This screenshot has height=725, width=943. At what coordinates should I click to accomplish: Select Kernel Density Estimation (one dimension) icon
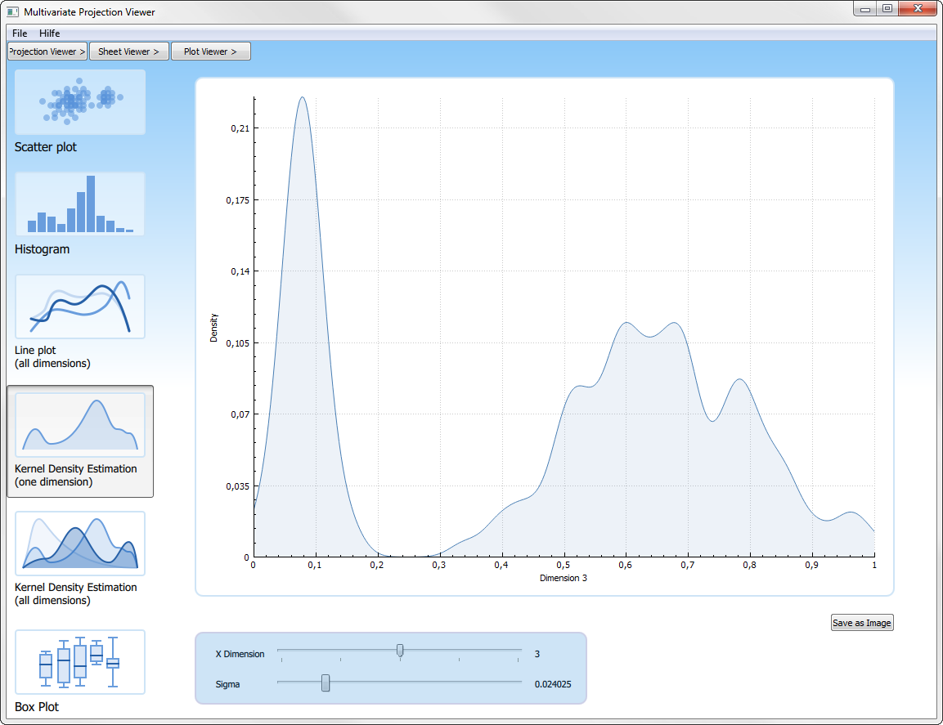tap(80, 425)
